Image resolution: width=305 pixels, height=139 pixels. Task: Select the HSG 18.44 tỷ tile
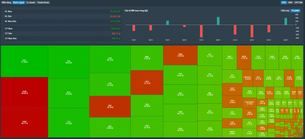pyautogui.click(x=180, y=130)
